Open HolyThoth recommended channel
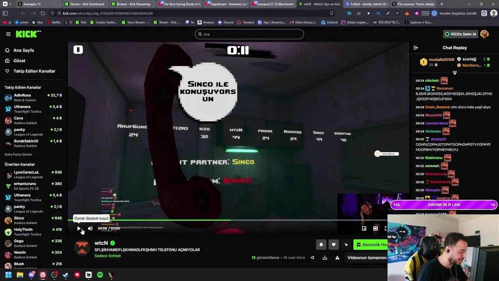Image resolution: width=499 pixels, height=281 pixels. tap(33, 232)
